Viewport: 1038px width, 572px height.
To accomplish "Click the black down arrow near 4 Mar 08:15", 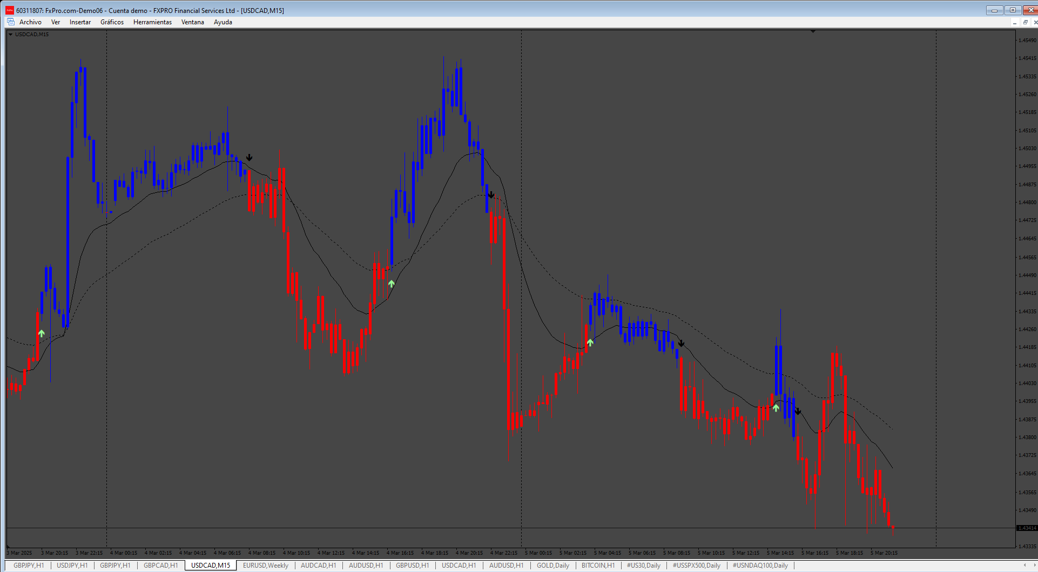I will (249, 158).
